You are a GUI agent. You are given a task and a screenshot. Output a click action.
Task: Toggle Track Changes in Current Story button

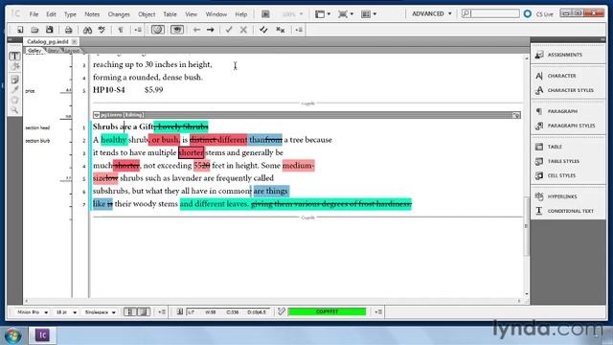tap(158, 30)
